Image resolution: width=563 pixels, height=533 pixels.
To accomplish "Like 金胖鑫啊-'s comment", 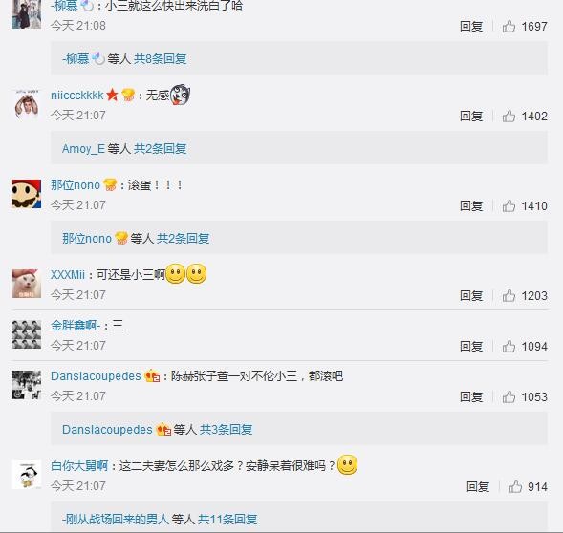I will tap(509, 347).
